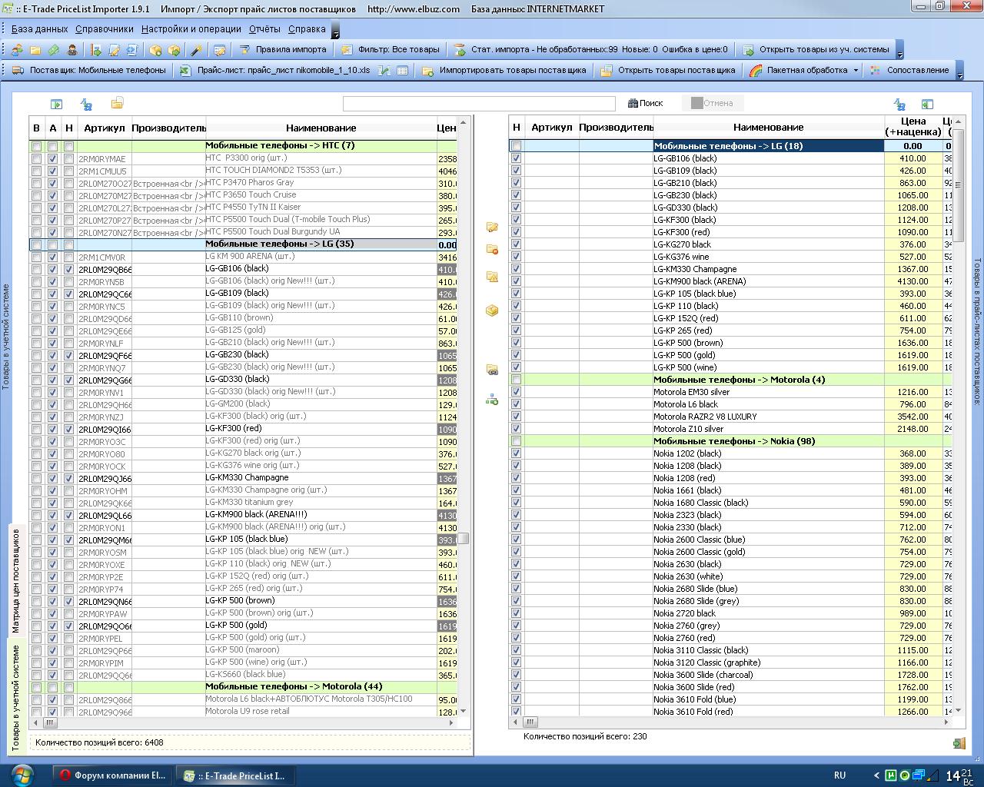Viewport: 984px width, 787px height.
Task: Toggle checkbox for Nokia 2720 black row
Action: point(516,613)
